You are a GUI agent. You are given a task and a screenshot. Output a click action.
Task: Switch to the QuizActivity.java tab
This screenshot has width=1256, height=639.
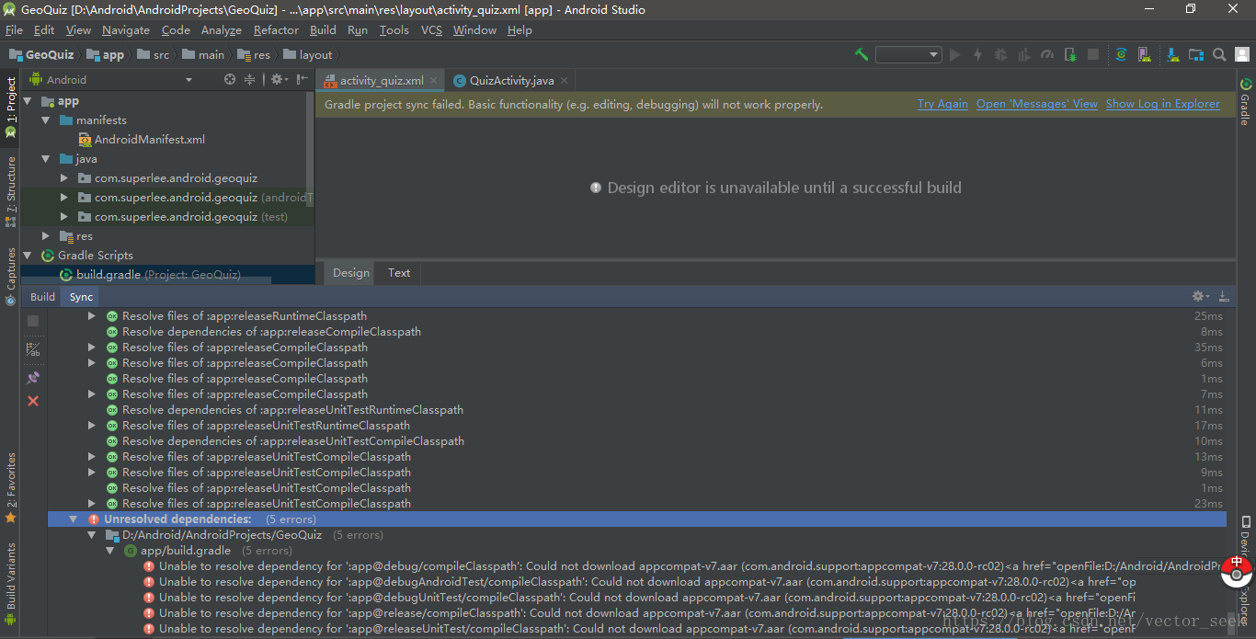pos(511,81)
